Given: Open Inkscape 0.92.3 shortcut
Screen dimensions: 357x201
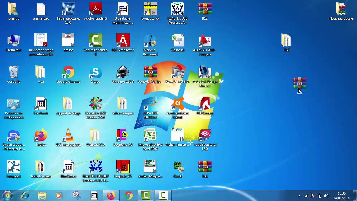Looking at the screenshot, I should (123, 72).
